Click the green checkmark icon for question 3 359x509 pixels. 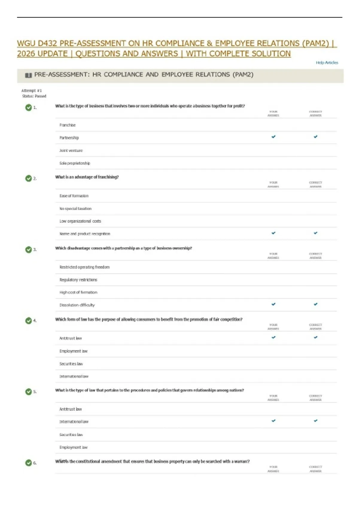pos(28,249)
